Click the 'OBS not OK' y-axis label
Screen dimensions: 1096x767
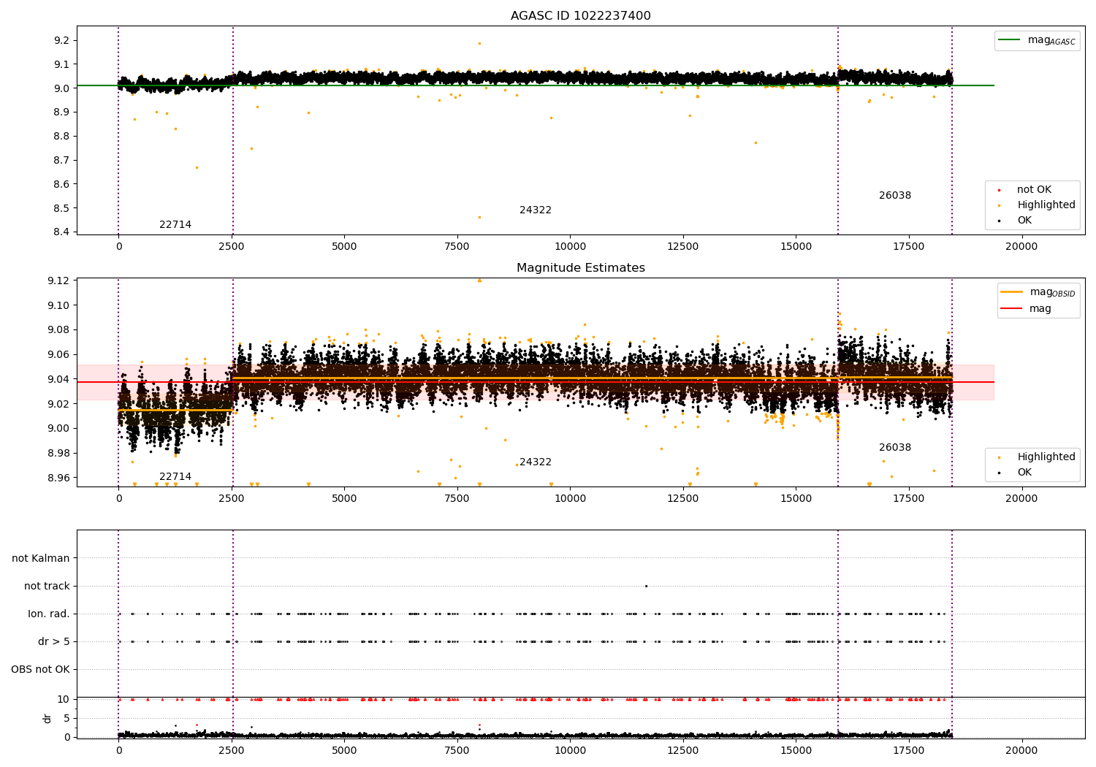tap(40, 670)
